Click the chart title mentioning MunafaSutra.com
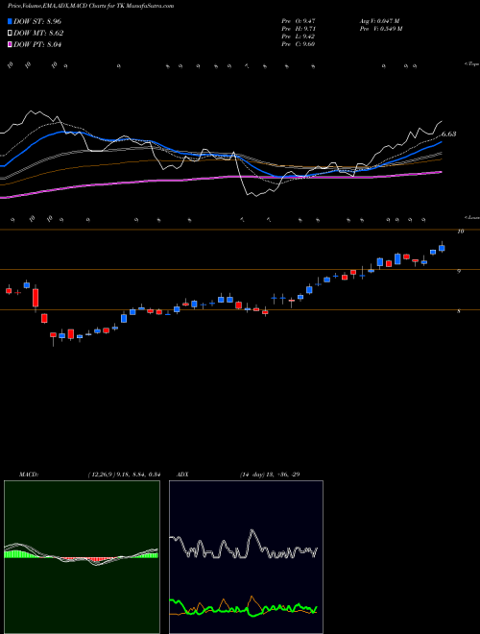Image resolution: width=480 pixels, height=634 pixels. click(x=91, y=6)
